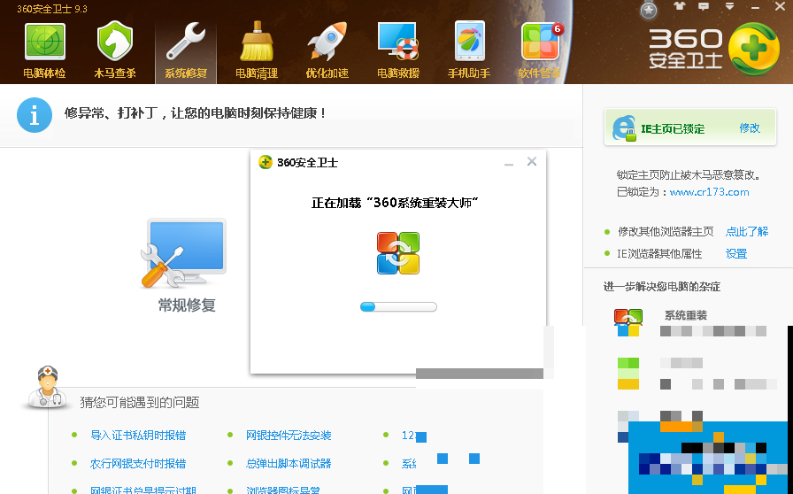Minimize the 360安全卫士 loading dialog
The width and height of the screenshot is (793, 494).
pyautogui.click(x=509, y=163)
